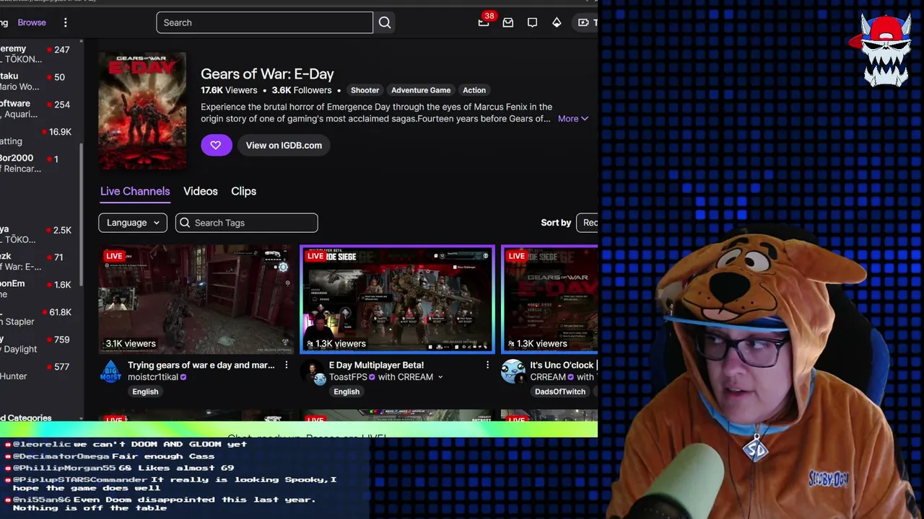Click View on IGDB.com button

point(284,145)
